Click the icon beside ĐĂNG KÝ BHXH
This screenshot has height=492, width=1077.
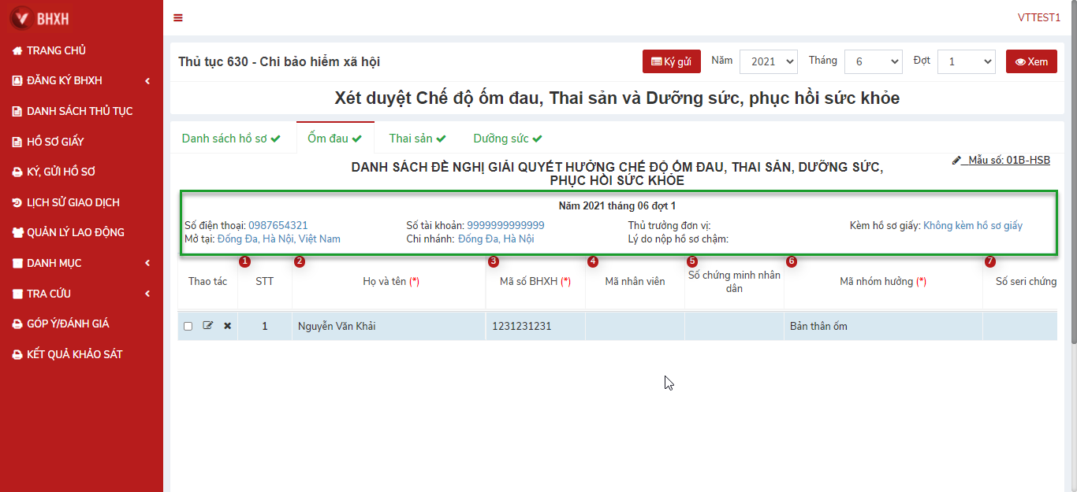[x=17, y=81]
